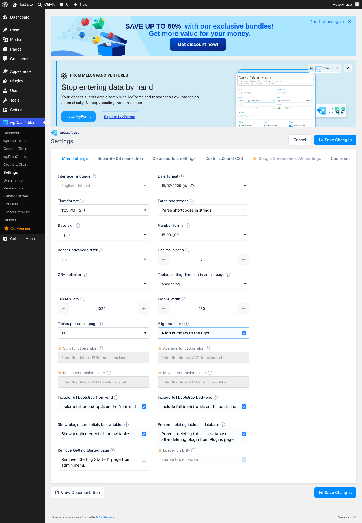
Task: Dismiss the IvyForms banner with the X
Action: 348,68
